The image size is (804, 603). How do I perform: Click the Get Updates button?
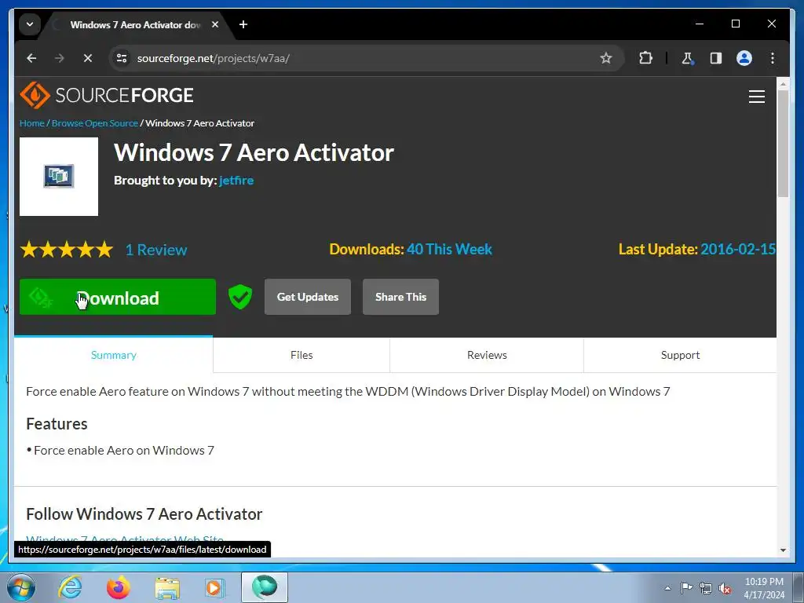(x=308, y=297)
